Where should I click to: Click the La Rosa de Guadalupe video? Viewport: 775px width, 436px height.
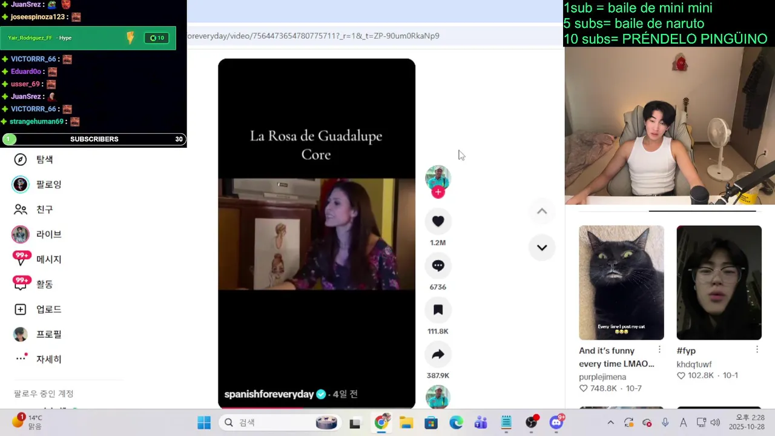[x=317, y=233]
